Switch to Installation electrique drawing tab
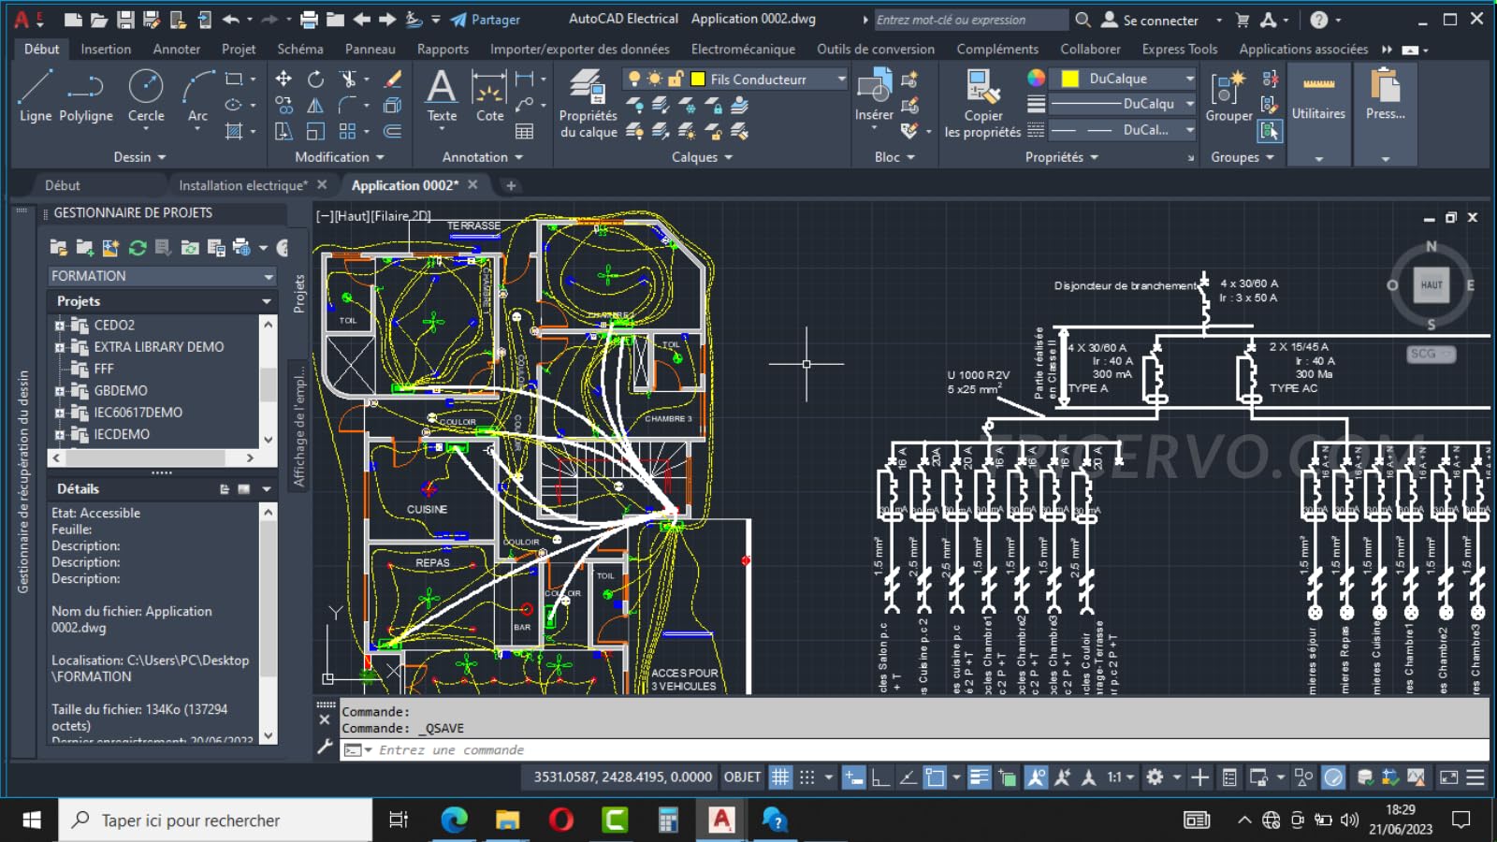The width and height of the screenshot is (1497, 842). [242, 185]
